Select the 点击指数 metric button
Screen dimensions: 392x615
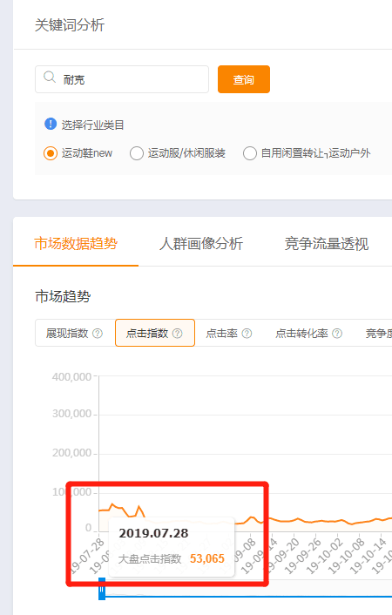pyautogui.click(x=155, y=333)
